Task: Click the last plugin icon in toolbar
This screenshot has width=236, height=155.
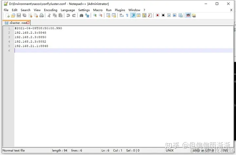Action: click(194, 15)
